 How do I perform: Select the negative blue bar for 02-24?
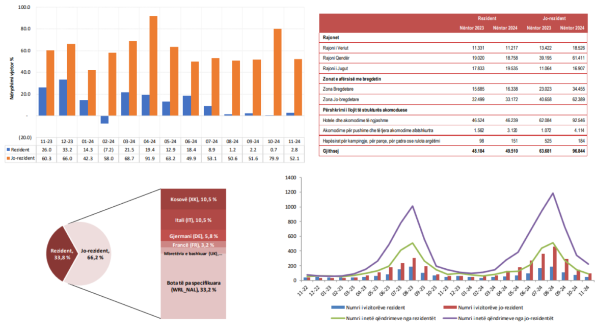point(104,120)
